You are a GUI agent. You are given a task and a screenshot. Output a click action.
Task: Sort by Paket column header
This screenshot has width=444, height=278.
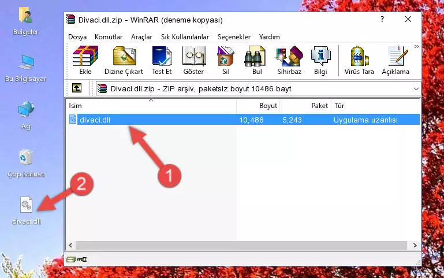(305, 106)
